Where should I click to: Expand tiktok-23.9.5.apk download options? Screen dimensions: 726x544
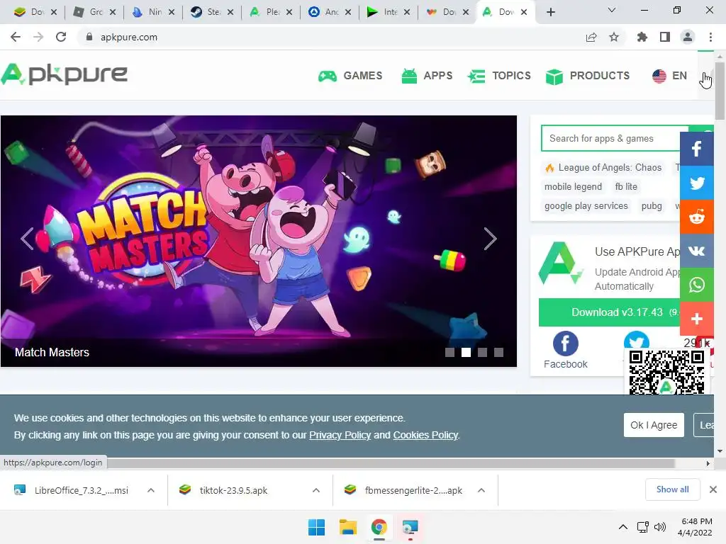[x=316, y=490]
